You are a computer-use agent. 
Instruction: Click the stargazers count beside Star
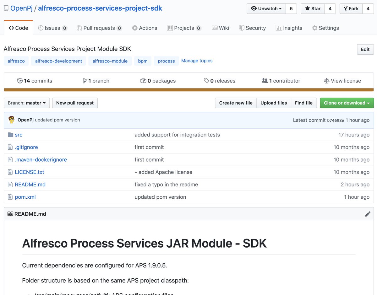pos(330,9)
